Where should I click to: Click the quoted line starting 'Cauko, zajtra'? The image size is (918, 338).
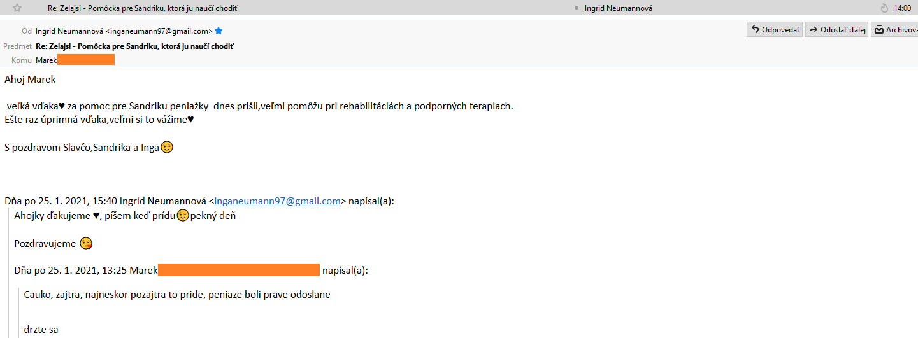pos(177,295)
